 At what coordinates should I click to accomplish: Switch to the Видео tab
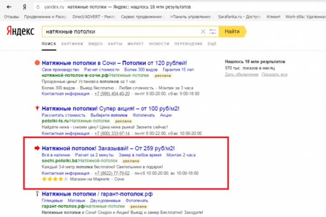tap(96, 44)
